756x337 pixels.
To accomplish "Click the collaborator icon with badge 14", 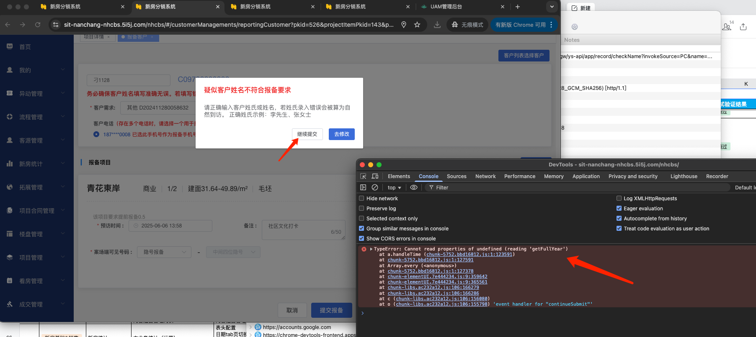I will (x=728, y=26).
